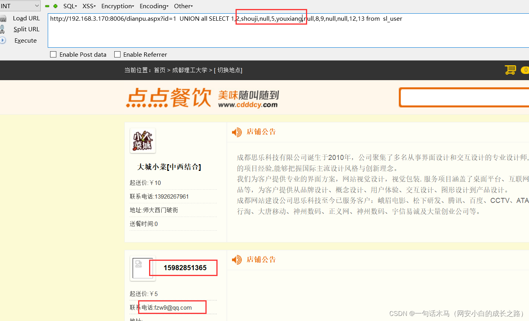Click the 美味随叫随到 slogan text
Viewport: 529px width, 321px height.
point(248,95)
